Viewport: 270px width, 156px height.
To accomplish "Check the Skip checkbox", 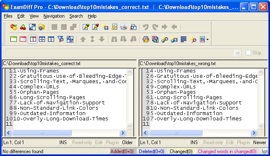I will point(248,53).
